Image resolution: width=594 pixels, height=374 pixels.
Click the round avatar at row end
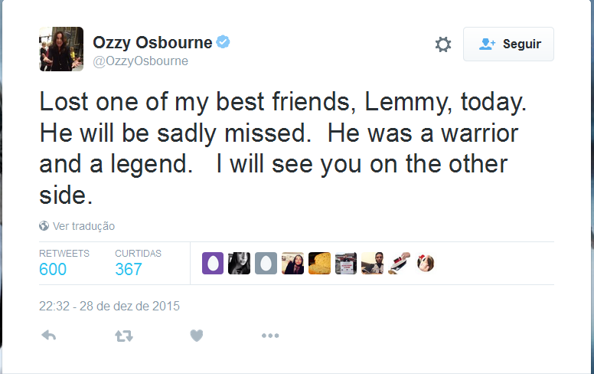click(x=426, y=264)
